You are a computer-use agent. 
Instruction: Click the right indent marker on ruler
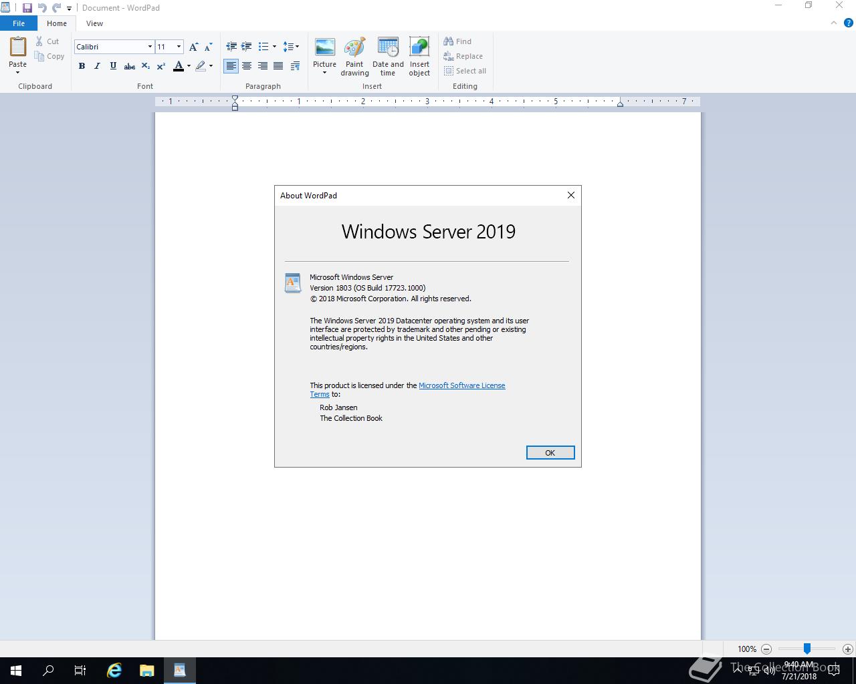point(620,104)
